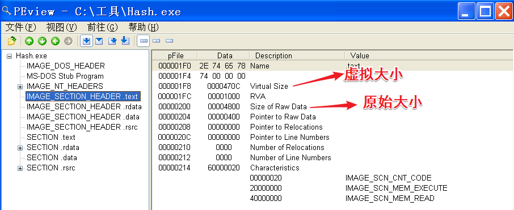The width and height of the screenshot is (514, 210).
Task: Click the grayed forward arrow toolbar button
Action: tap(68, 41)
